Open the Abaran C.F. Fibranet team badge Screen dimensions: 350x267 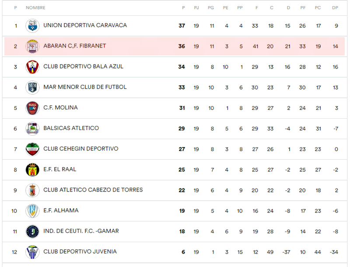coord(32,46)
